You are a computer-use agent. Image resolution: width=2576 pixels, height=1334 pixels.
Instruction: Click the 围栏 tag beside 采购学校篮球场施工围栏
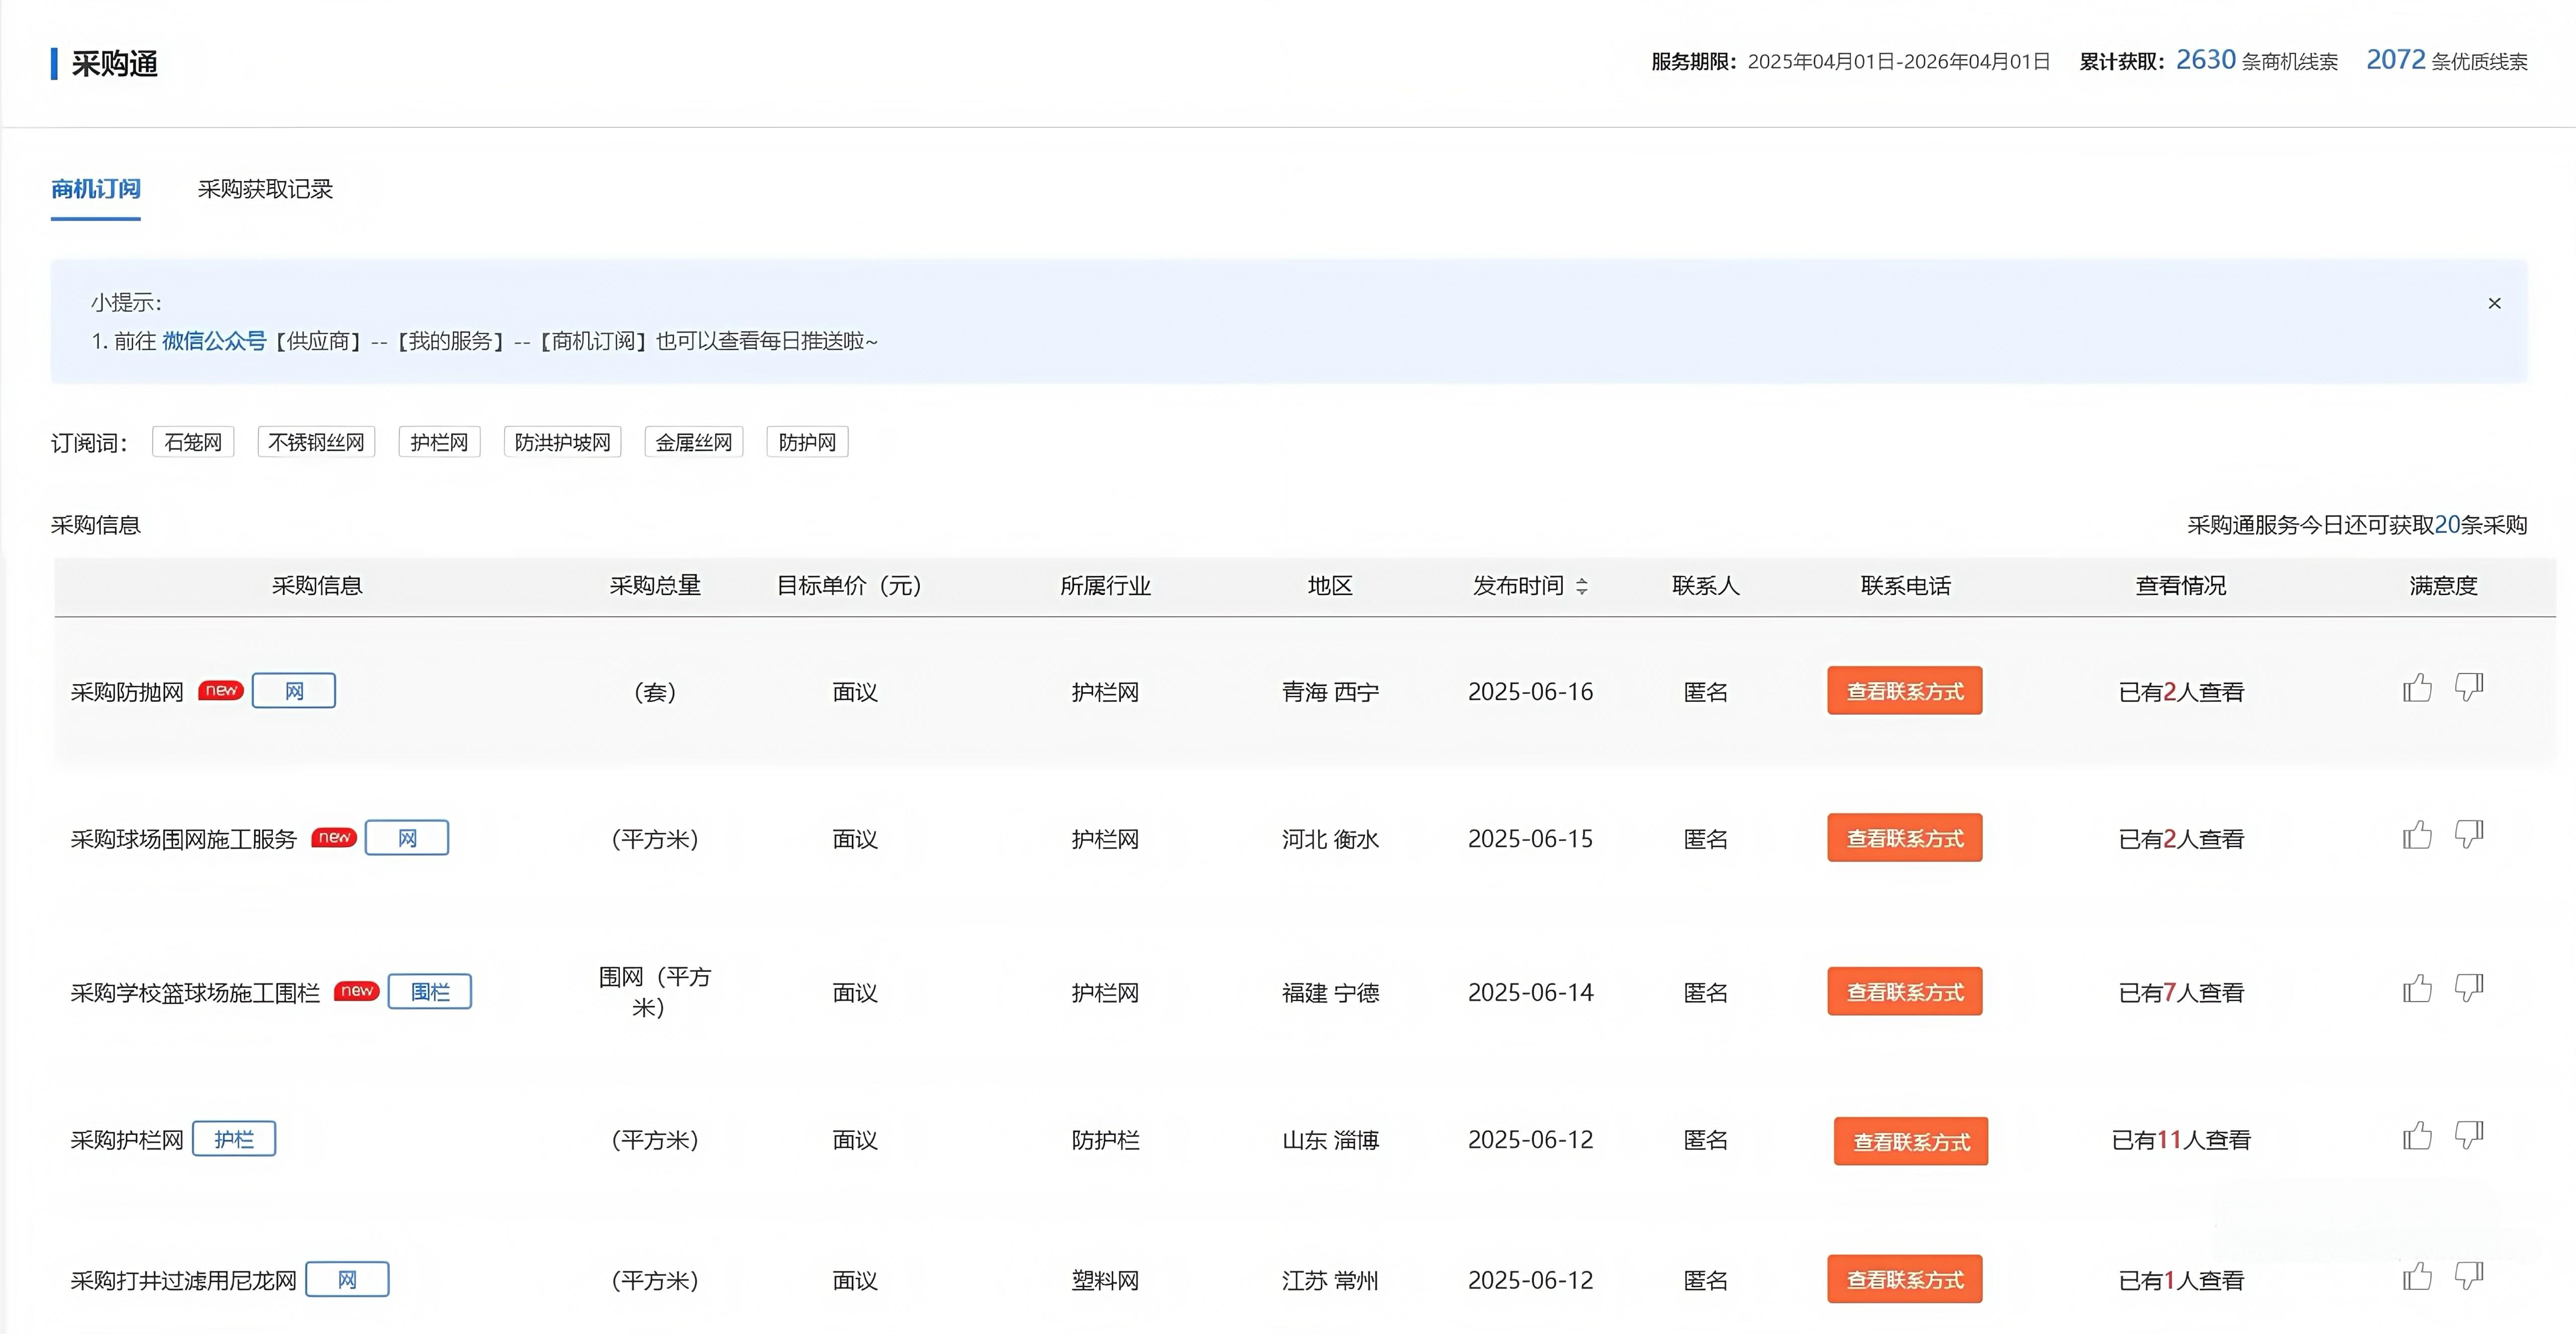430,992
